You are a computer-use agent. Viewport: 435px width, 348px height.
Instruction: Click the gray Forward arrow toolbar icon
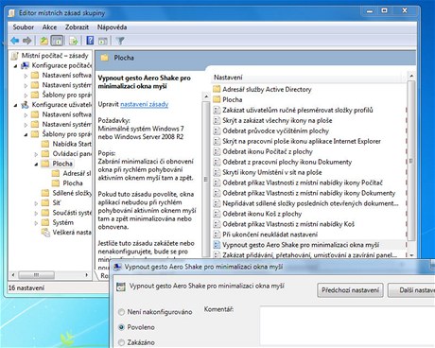click(27, 41)
